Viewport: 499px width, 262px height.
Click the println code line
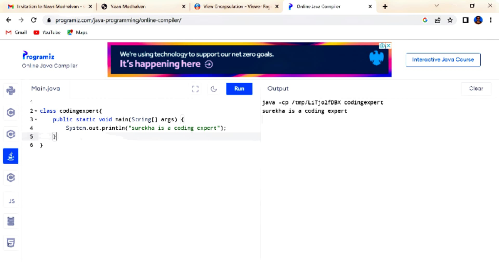coord(146,128)
